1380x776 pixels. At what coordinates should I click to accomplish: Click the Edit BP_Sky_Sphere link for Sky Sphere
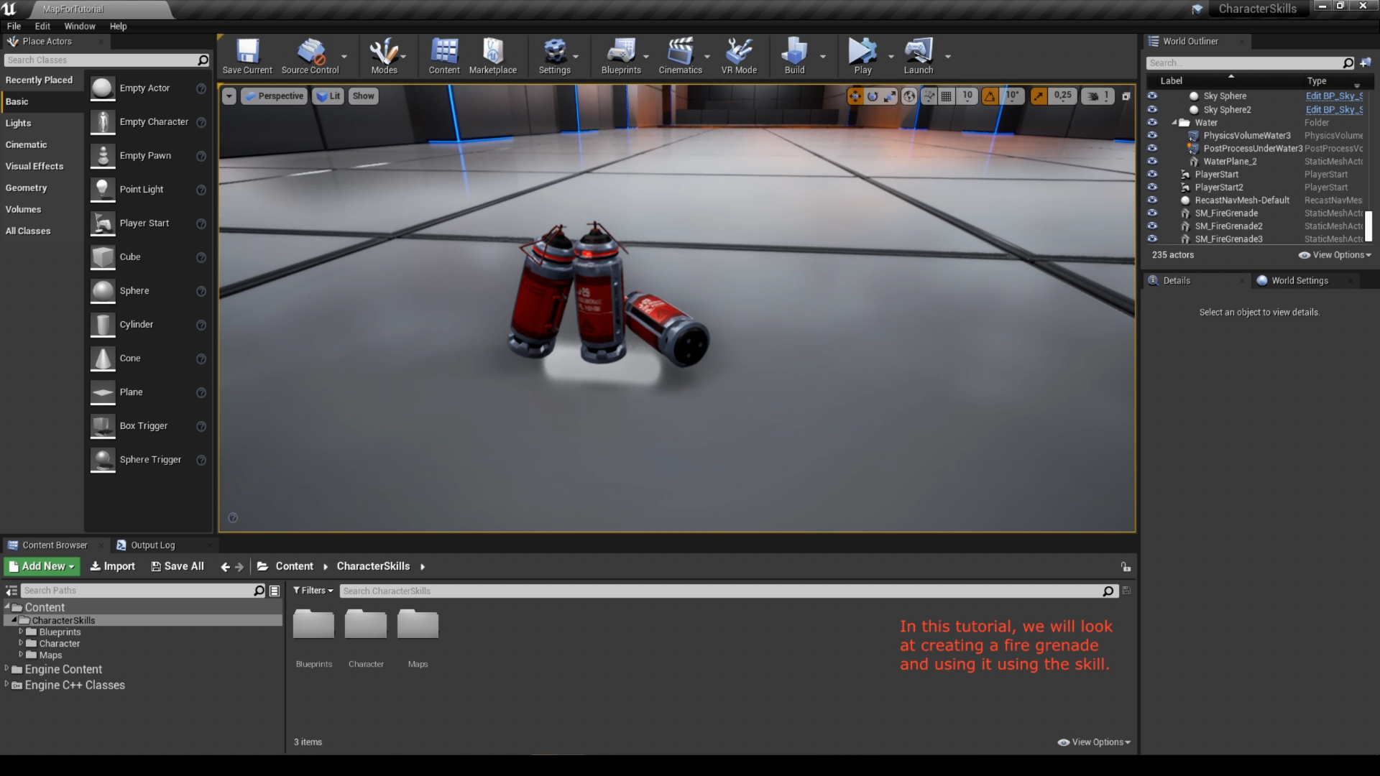click(x=1333, y=96)
